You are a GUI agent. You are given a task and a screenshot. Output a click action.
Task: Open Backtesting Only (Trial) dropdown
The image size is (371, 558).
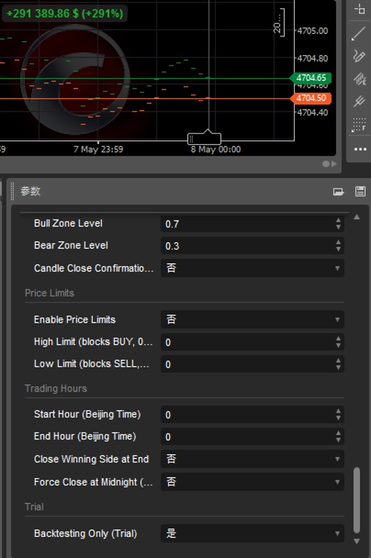[x=252, y=533]
